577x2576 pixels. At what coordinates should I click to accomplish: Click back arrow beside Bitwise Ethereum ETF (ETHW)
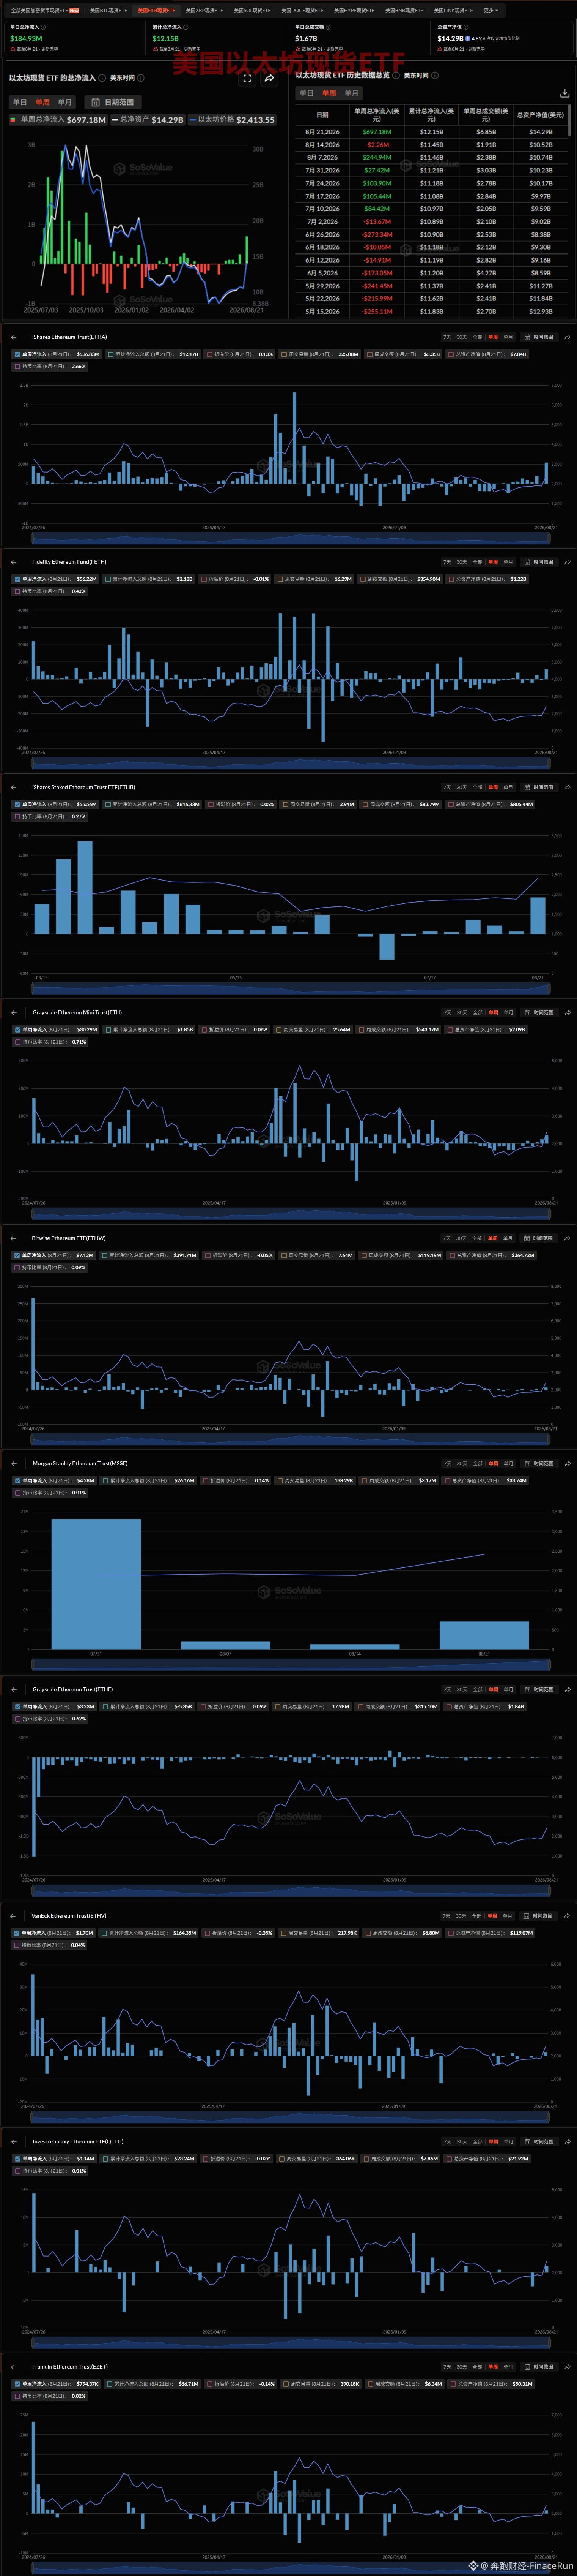click(13, 1238)
